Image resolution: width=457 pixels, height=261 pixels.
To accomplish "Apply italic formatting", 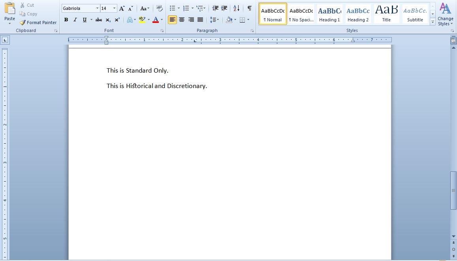I will tap(75, 19).
